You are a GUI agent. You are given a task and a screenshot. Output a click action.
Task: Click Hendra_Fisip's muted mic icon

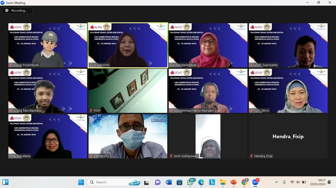[251, 156]
